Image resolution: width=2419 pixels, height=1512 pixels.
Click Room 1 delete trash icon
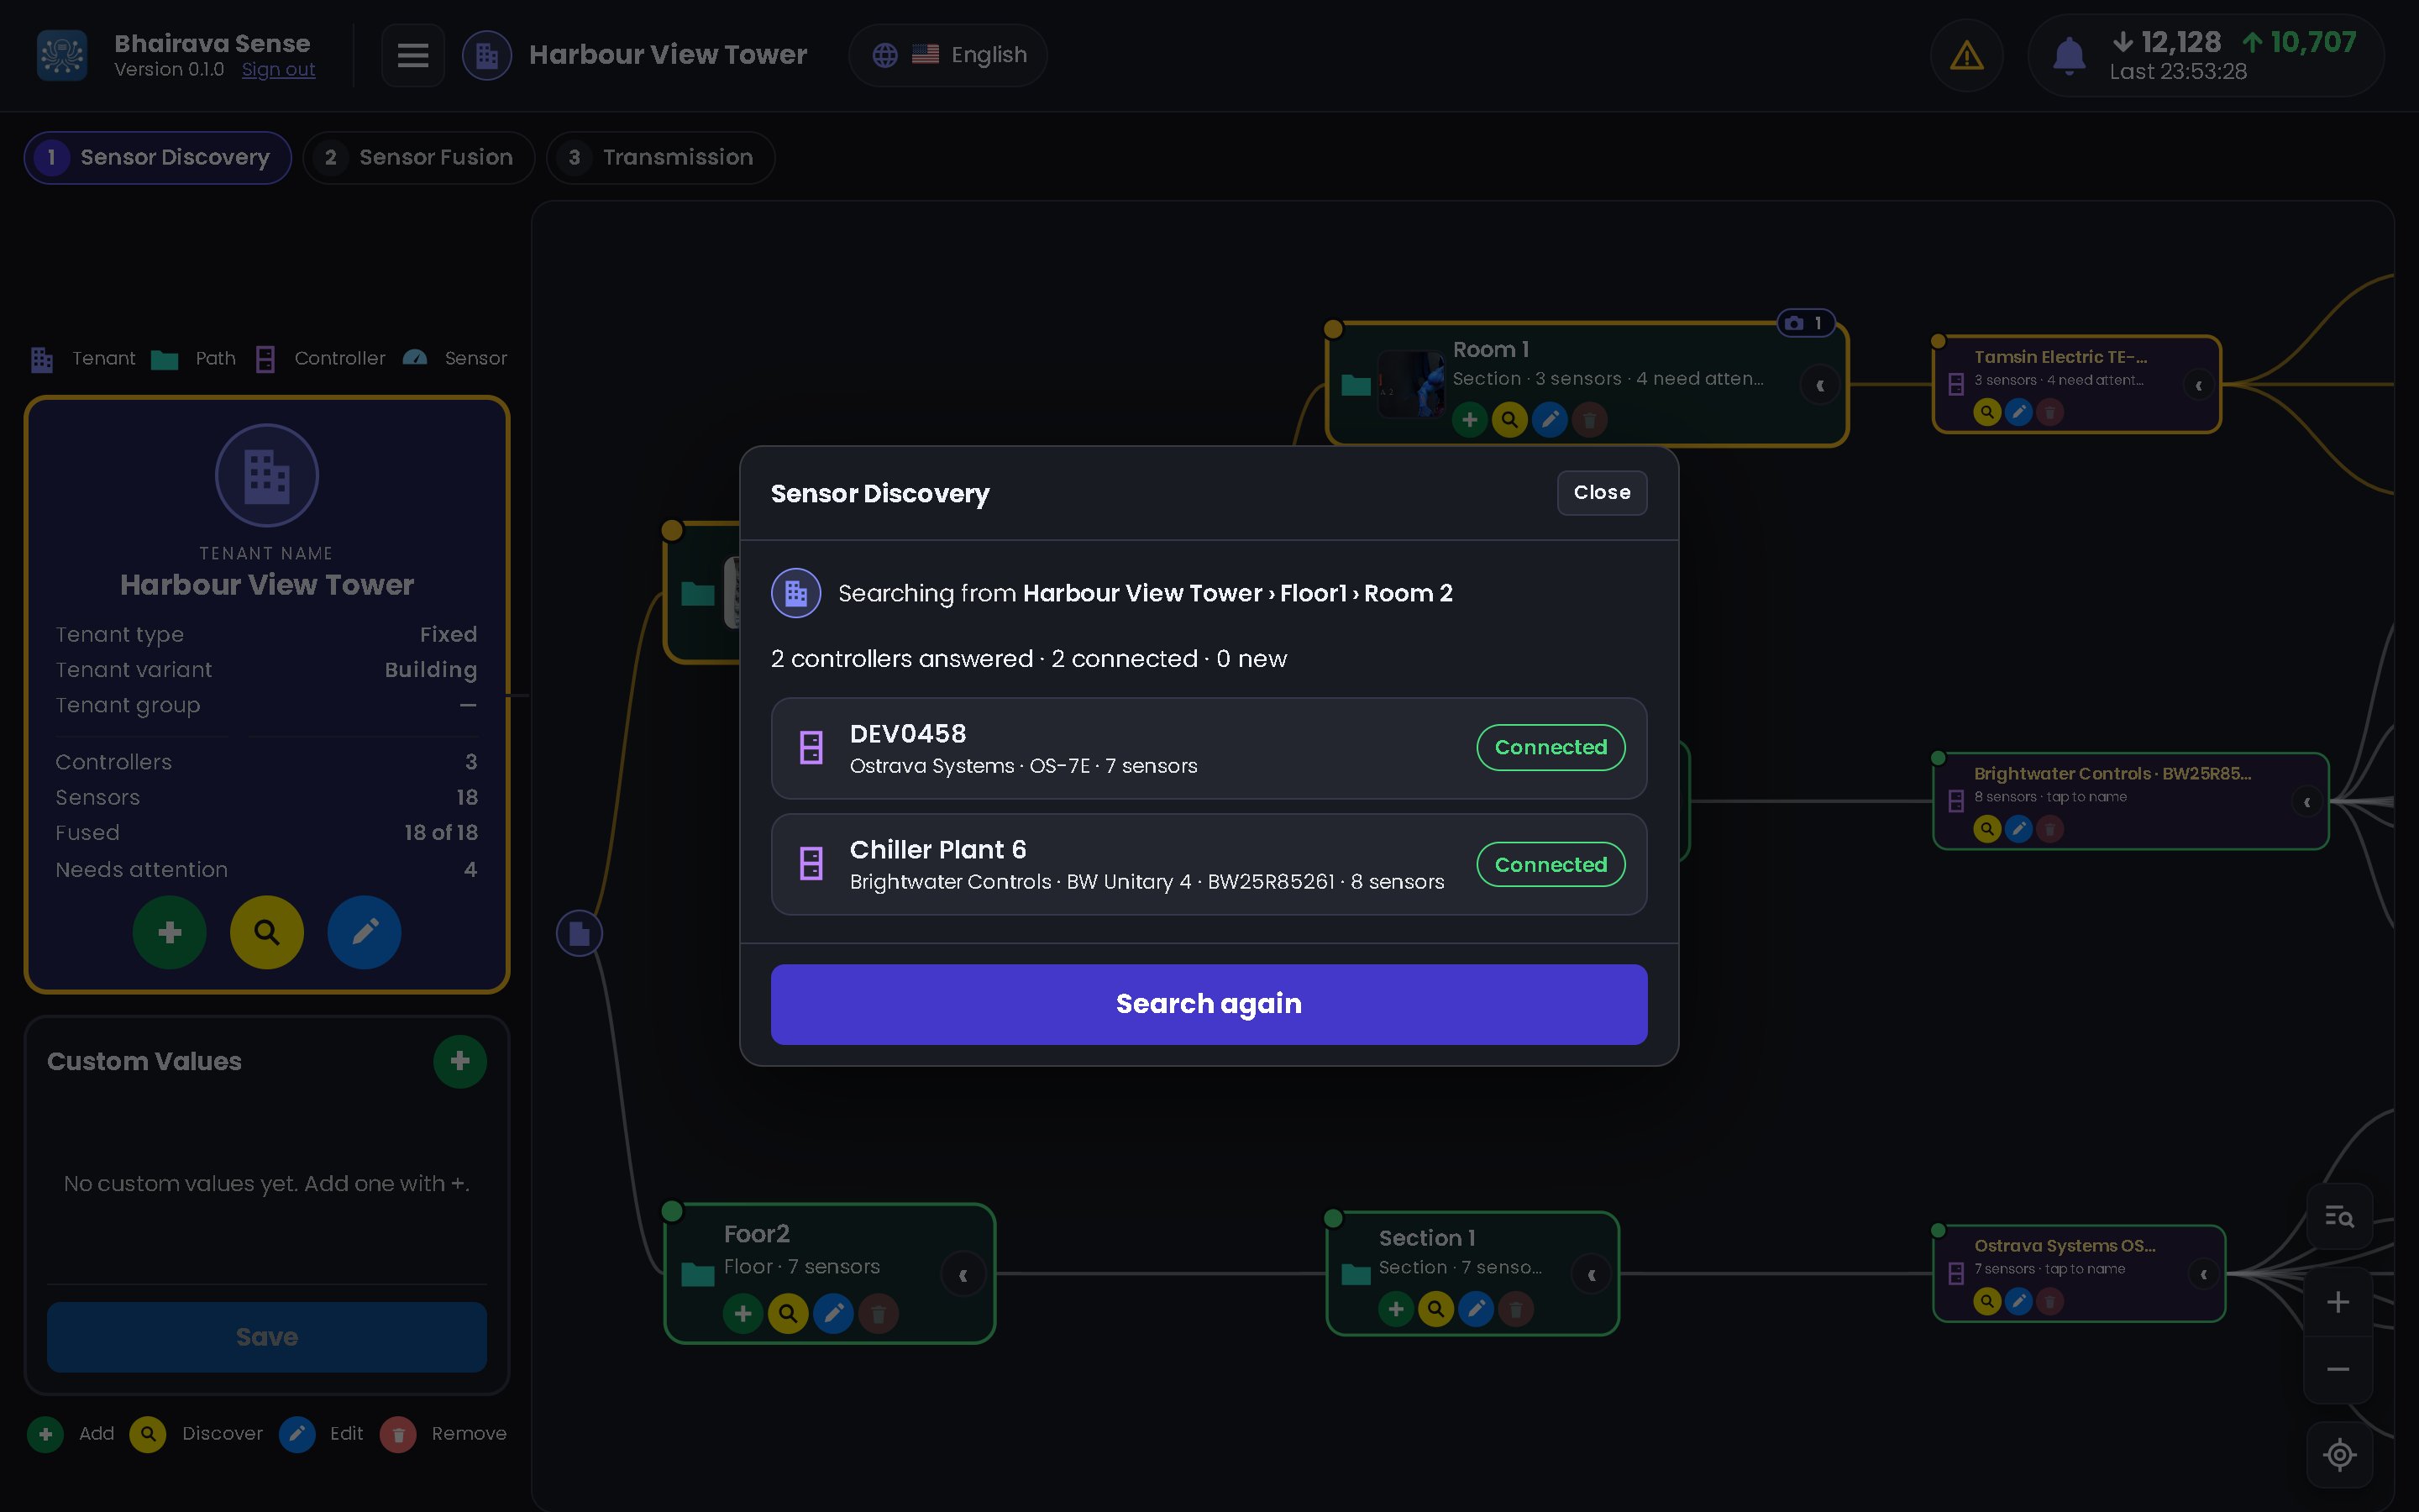(x=1589, y=420)
